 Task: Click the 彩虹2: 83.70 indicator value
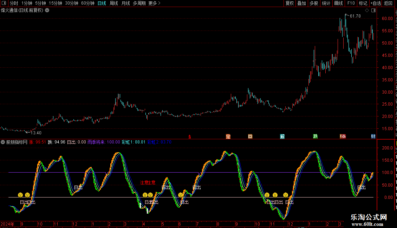(160, 142)
